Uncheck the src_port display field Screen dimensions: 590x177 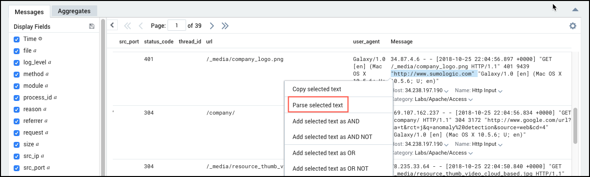coord(17,168)
